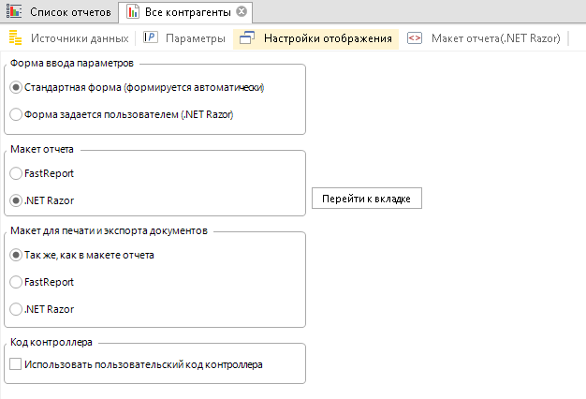Screen dimensions: 586x399
Task: Select .NET Razor under Макет отчета
Action: (16, 200)
